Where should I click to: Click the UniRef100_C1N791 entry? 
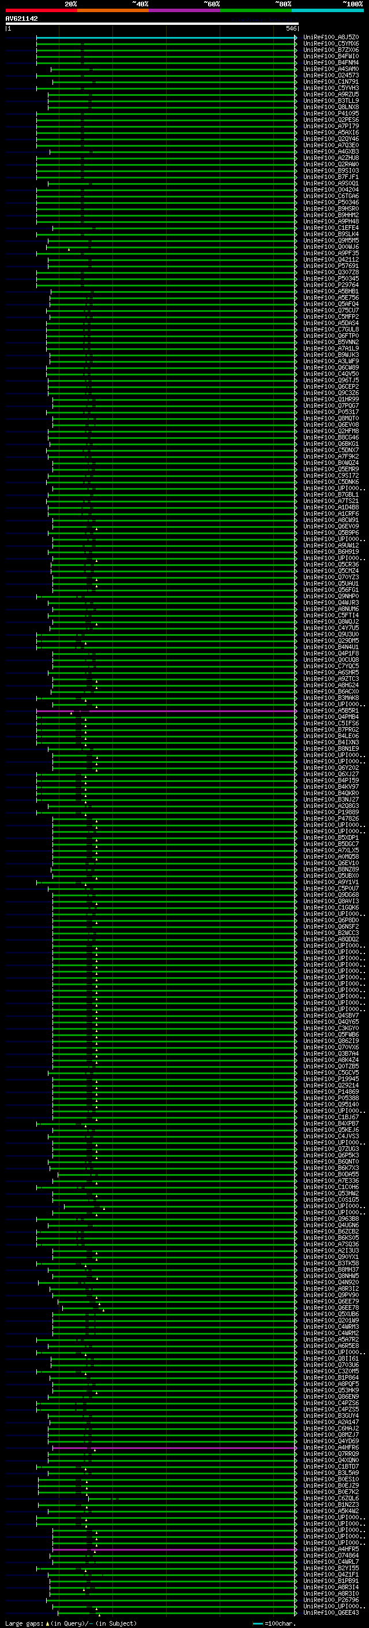(331, 81)
